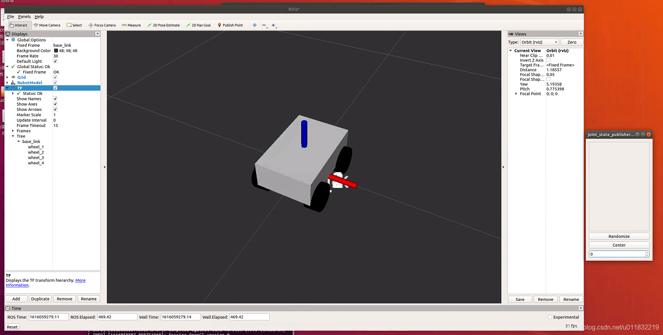663x335 pixels.
Task: Select the Publish Point tool
Action: coord(230,25)
